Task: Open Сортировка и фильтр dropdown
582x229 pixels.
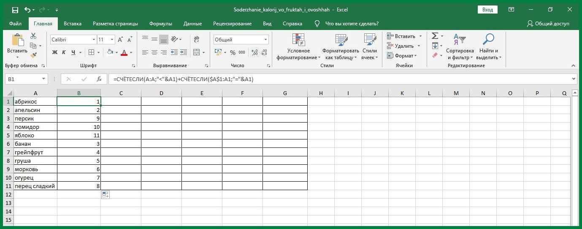Action: pos(460,47)
